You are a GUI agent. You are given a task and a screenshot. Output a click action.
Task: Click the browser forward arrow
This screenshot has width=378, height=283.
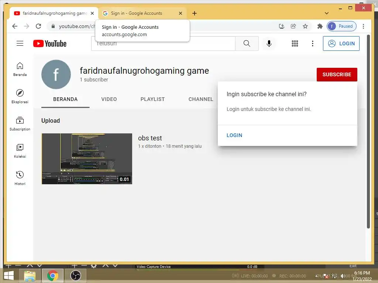[27, 26]
